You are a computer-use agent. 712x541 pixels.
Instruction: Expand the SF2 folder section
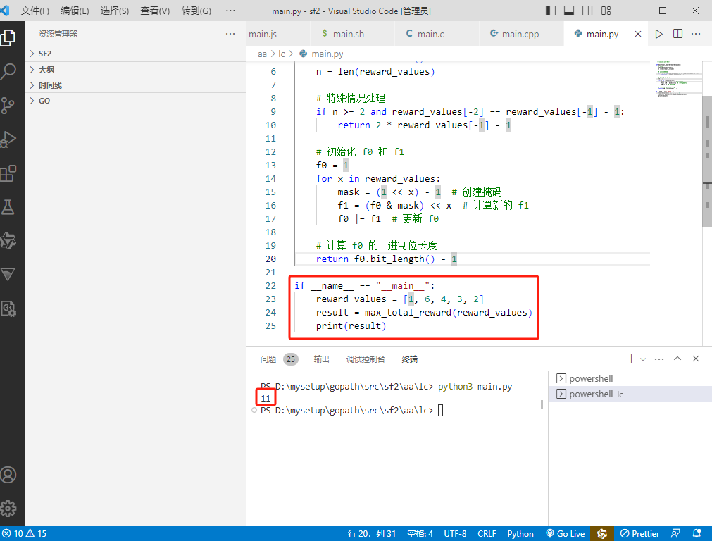click(135, 54)
